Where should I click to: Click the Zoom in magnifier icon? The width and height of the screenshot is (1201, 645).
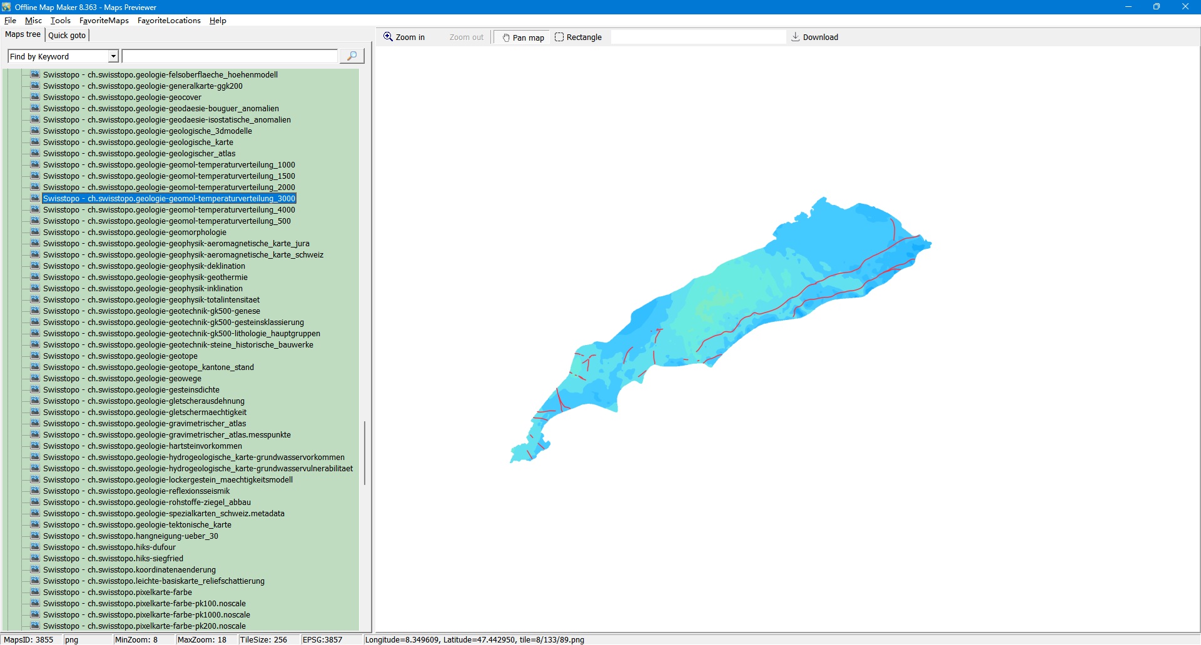click(x=388, y=37)
